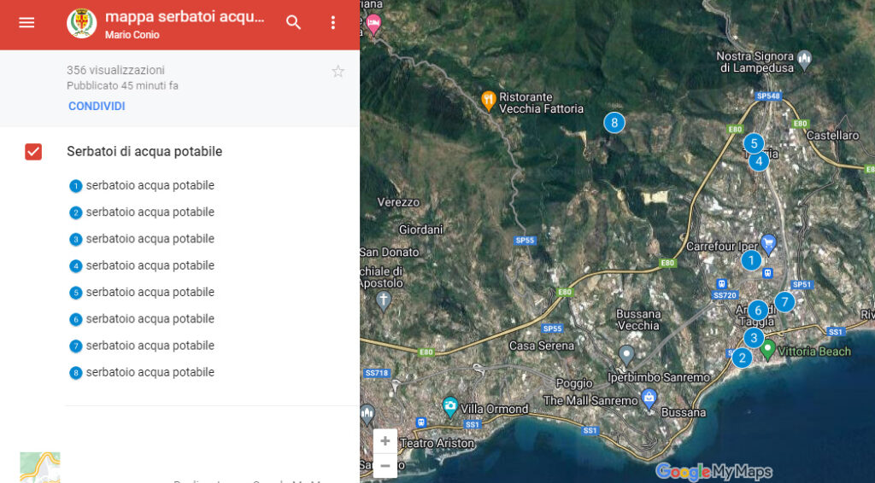The height and width of the screenshot is (483, 875).
Task: Click the SP548 road badge
Action: tap(768, 96)
